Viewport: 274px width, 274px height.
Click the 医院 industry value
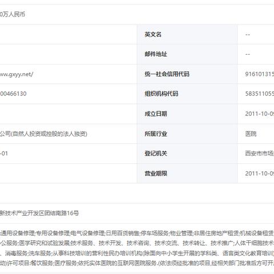pyautogui.click(x=251, y=134)
